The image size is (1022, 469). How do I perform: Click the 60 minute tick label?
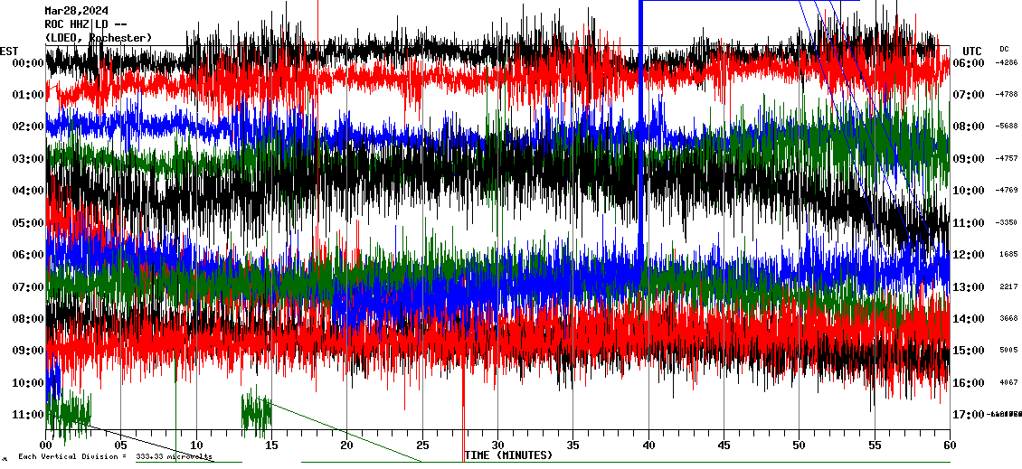[x=949, y=446]
